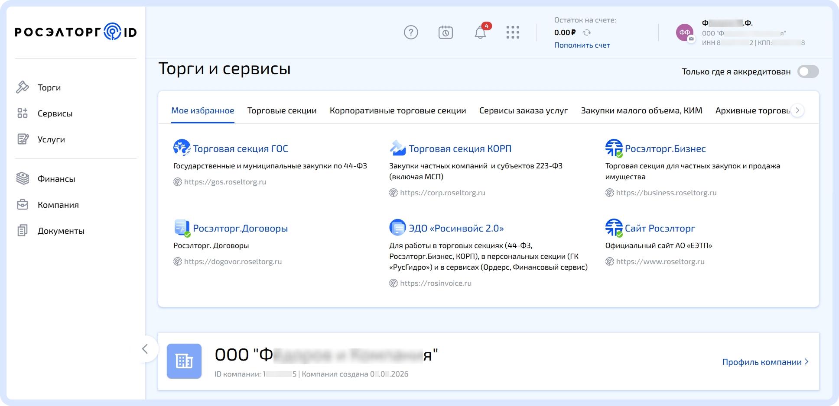Screen dimensions: 839x406
Task: Click the Услуги document icon in sidebar
Action: point(23,139)
